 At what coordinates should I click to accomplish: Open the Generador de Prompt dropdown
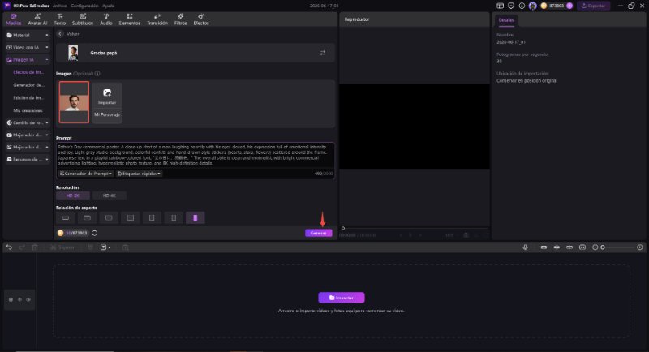86,174
